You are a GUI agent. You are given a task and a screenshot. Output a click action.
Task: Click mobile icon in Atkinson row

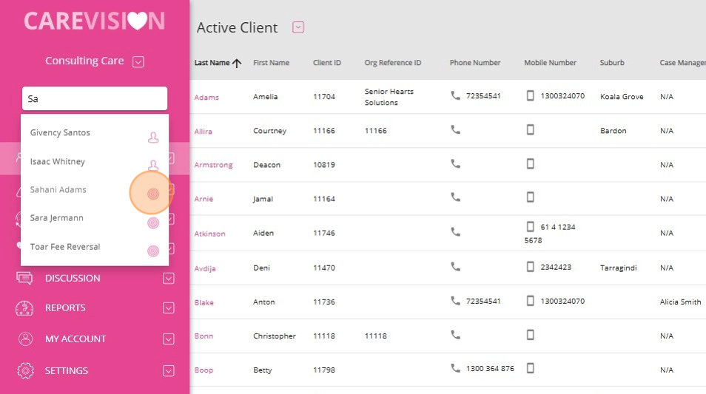531,226
